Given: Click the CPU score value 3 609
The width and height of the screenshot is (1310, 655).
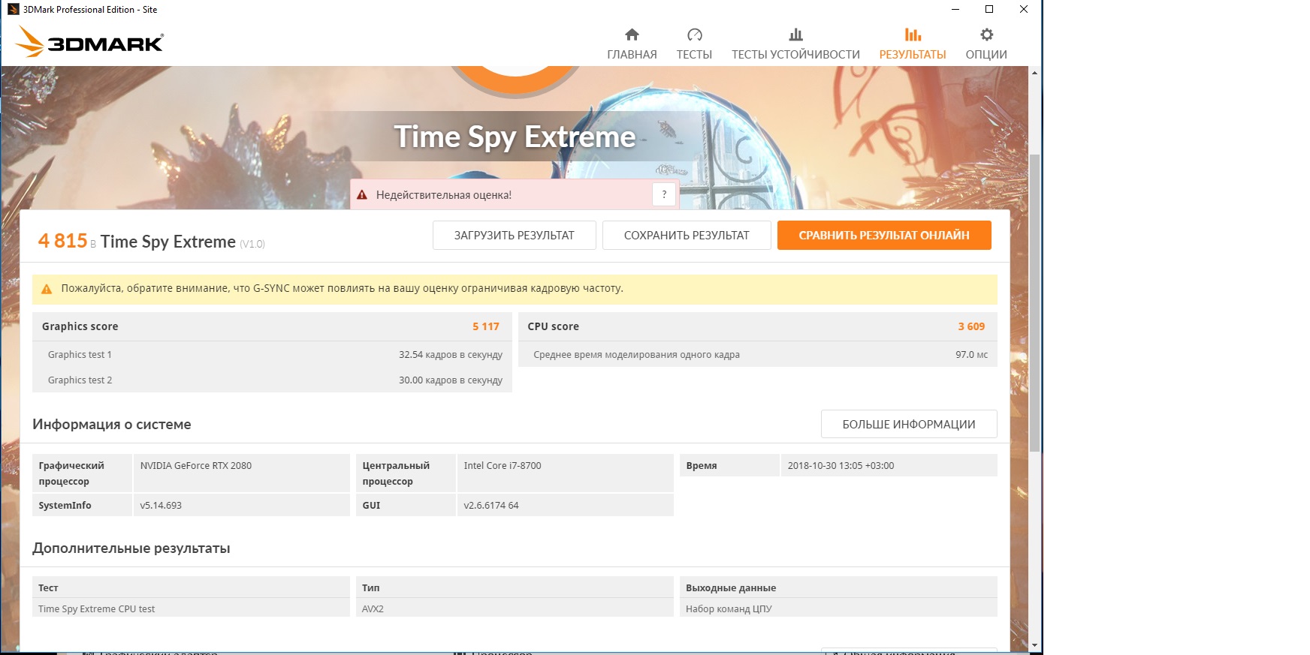Looking at the screenshot, I should [971, 326].
